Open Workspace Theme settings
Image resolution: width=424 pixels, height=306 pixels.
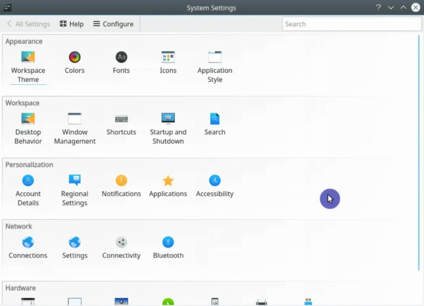[28, 67]
